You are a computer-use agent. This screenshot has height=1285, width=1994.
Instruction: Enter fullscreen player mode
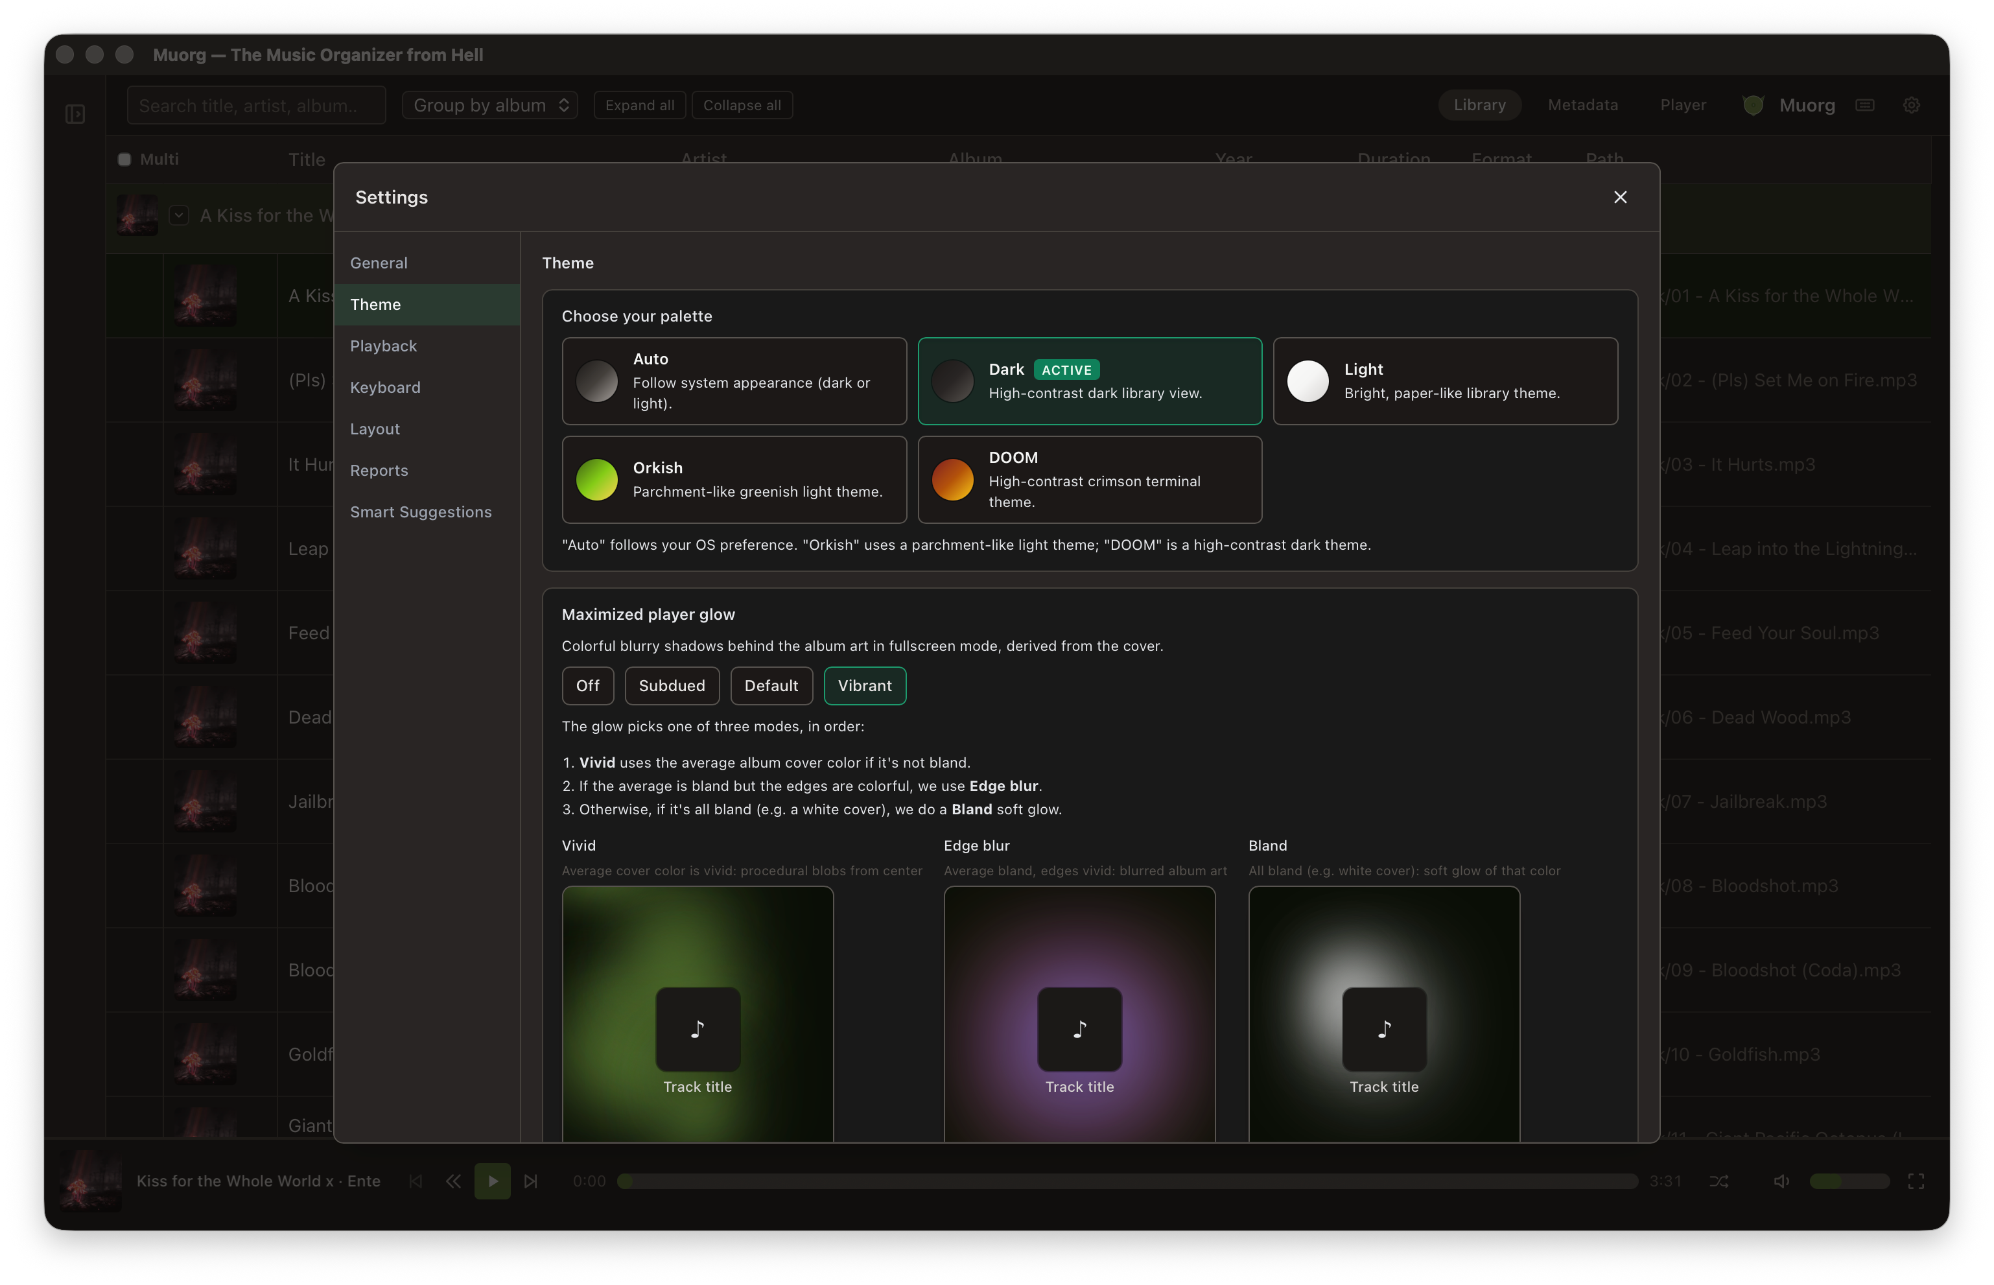click(1916, 1181)
